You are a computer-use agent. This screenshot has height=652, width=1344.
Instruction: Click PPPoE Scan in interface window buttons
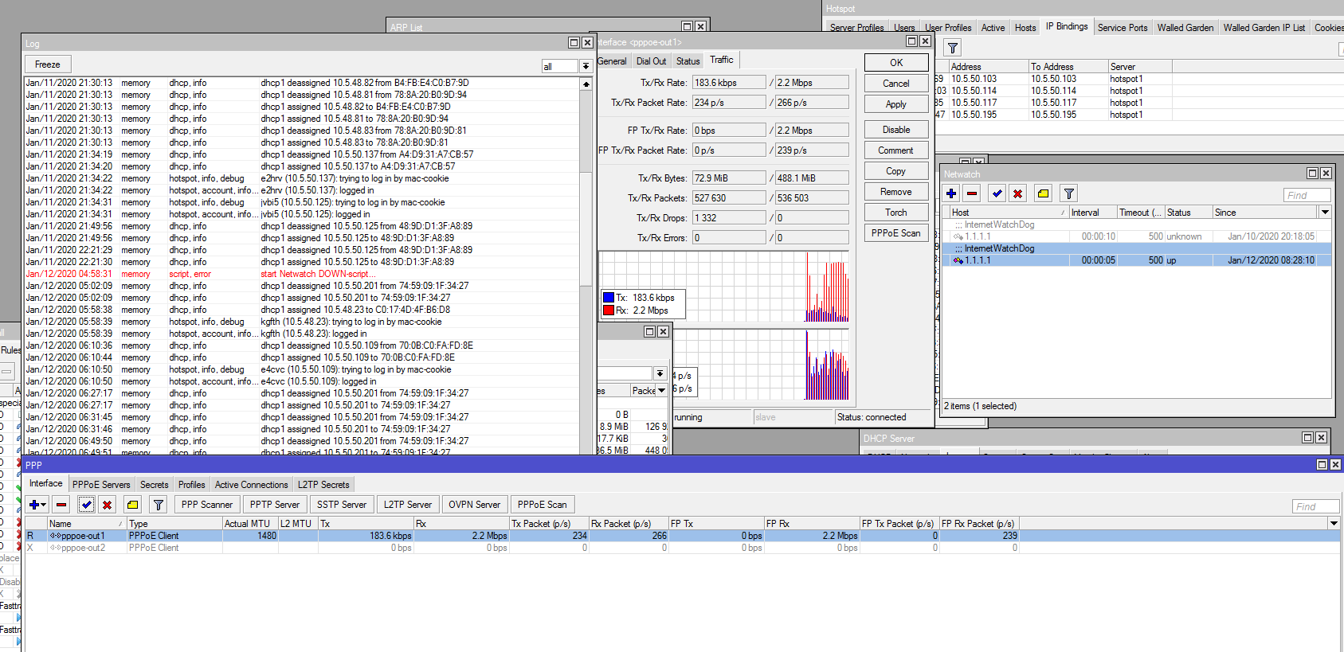pyautogui.click(x=896, y=233)
